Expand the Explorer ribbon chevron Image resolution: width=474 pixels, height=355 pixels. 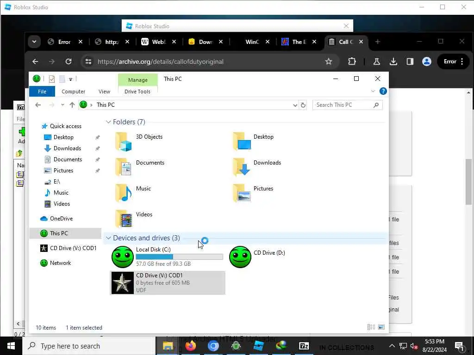373,91
